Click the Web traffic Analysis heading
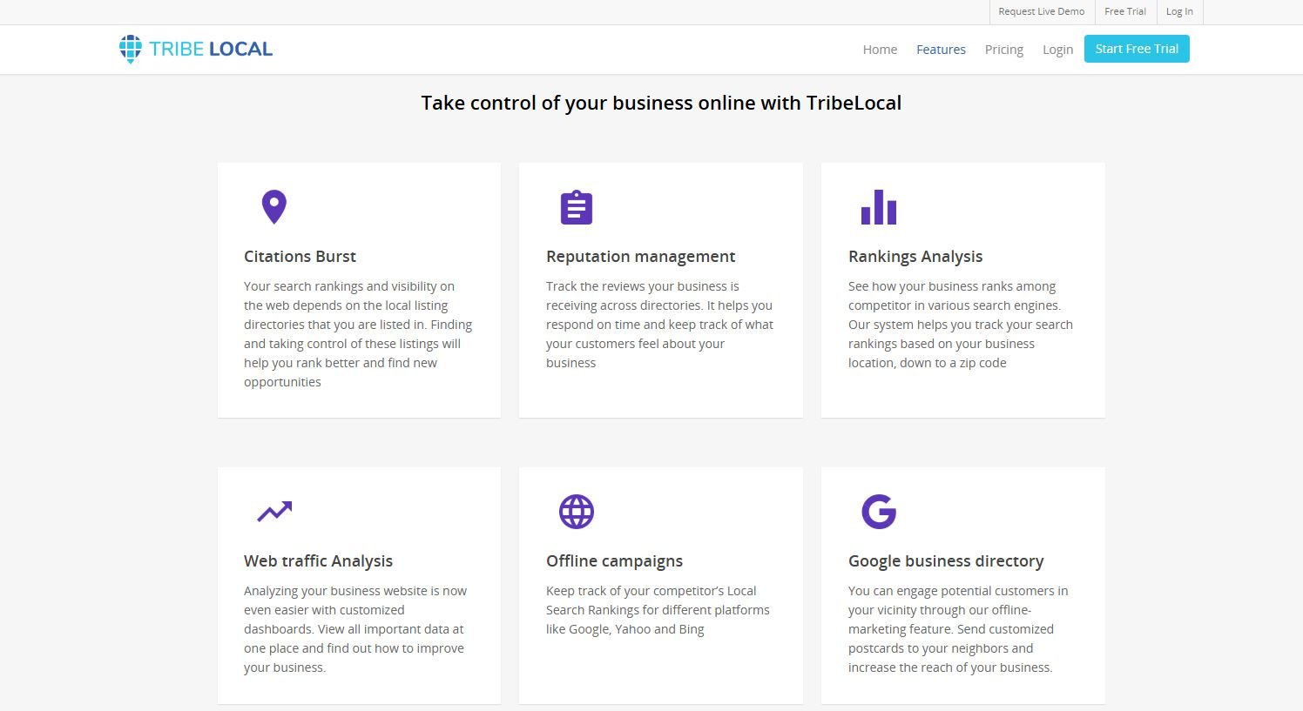 pyautogui.click(x=318, y=561)
